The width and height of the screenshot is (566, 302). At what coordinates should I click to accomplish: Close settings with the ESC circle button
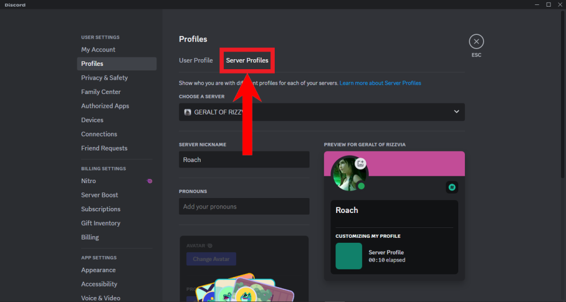tap(476, 41)
